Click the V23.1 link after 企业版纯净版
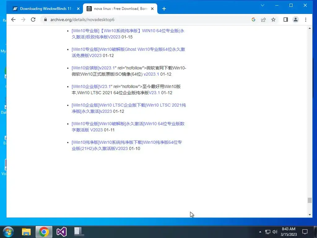Image resolution: width=317 pixels, height=238 pixels. [154, 93]
